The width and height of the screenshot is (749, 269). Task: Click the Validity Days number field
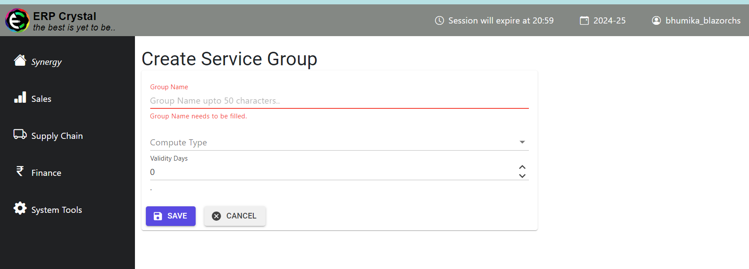[332, 172]
